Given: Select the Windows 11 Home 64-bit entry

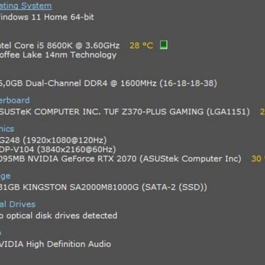Looking at the screenshot, I should pyautogui.click(x=47, y=17).
